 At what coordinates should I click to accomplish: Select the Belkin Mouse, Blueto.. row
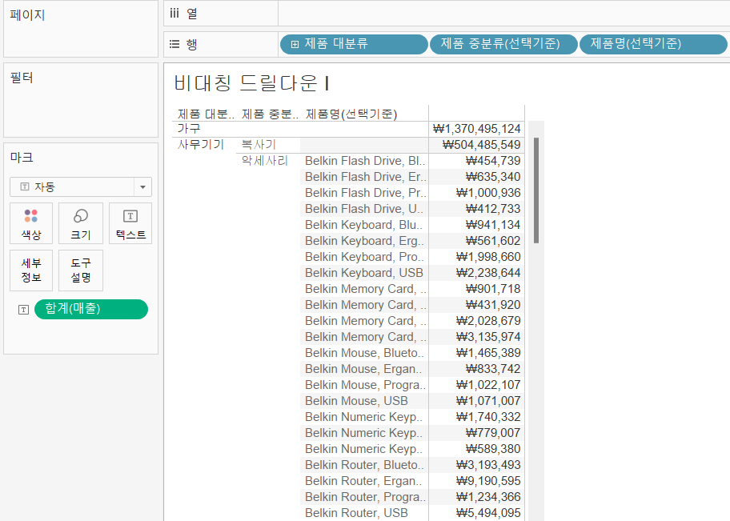[x=364, y=353]
